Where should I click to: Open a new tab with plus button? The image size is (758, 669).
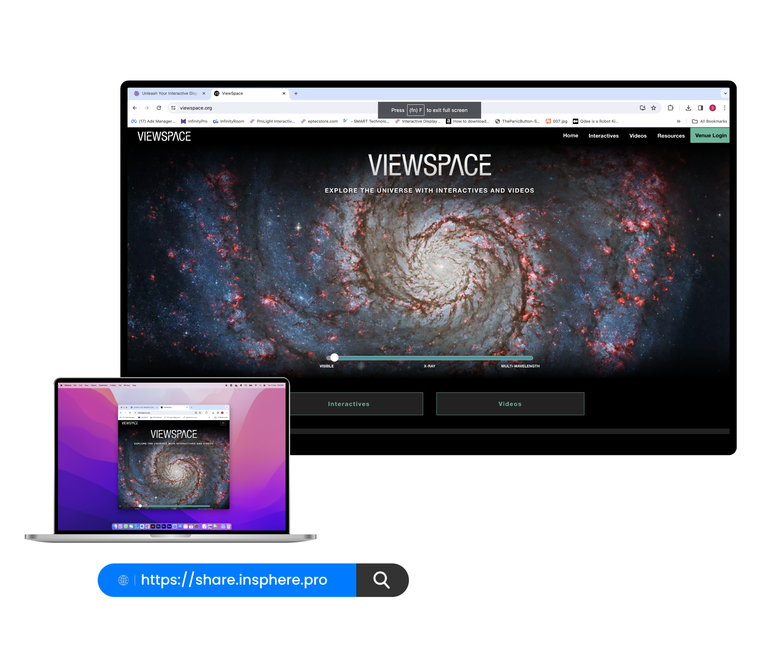[296, 93]
